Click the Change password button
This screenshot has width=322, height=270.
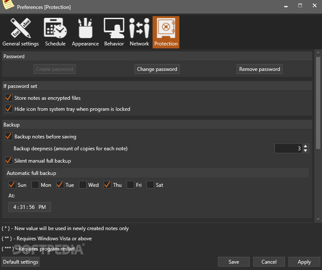pos(157,69)
